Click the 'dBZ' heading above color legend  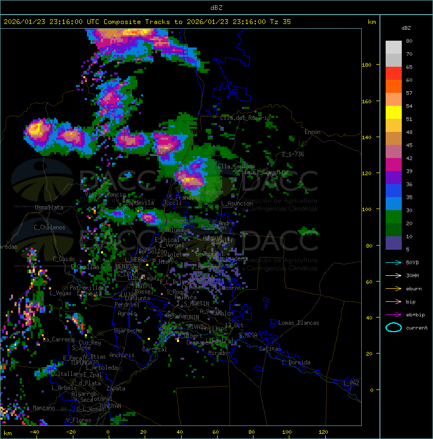[x=406, y=28]
